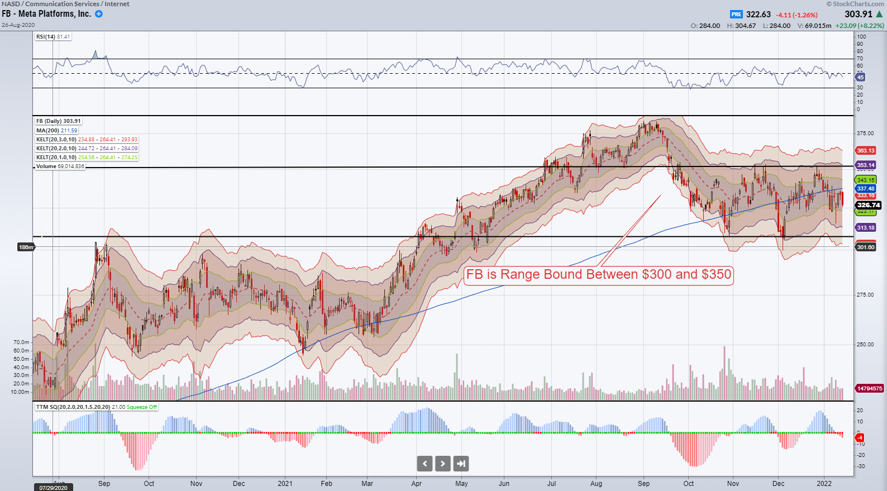Click the -4.11 (-1.26%) change value
The height and width of the screenshot is (491, 887).
pos(797,15)
